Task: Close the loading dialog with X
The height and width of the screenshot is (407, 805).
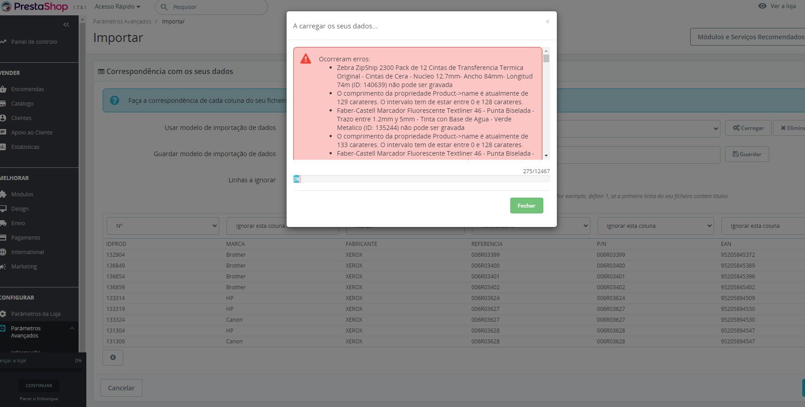Action: (547, 21)
